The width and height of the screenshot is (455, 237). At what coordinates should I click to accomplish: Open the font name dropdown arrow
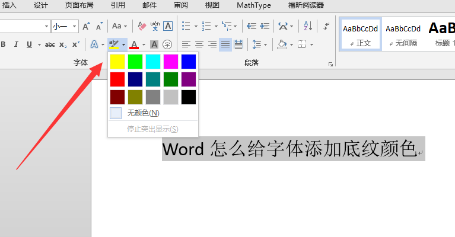click(x=46, y=26)
